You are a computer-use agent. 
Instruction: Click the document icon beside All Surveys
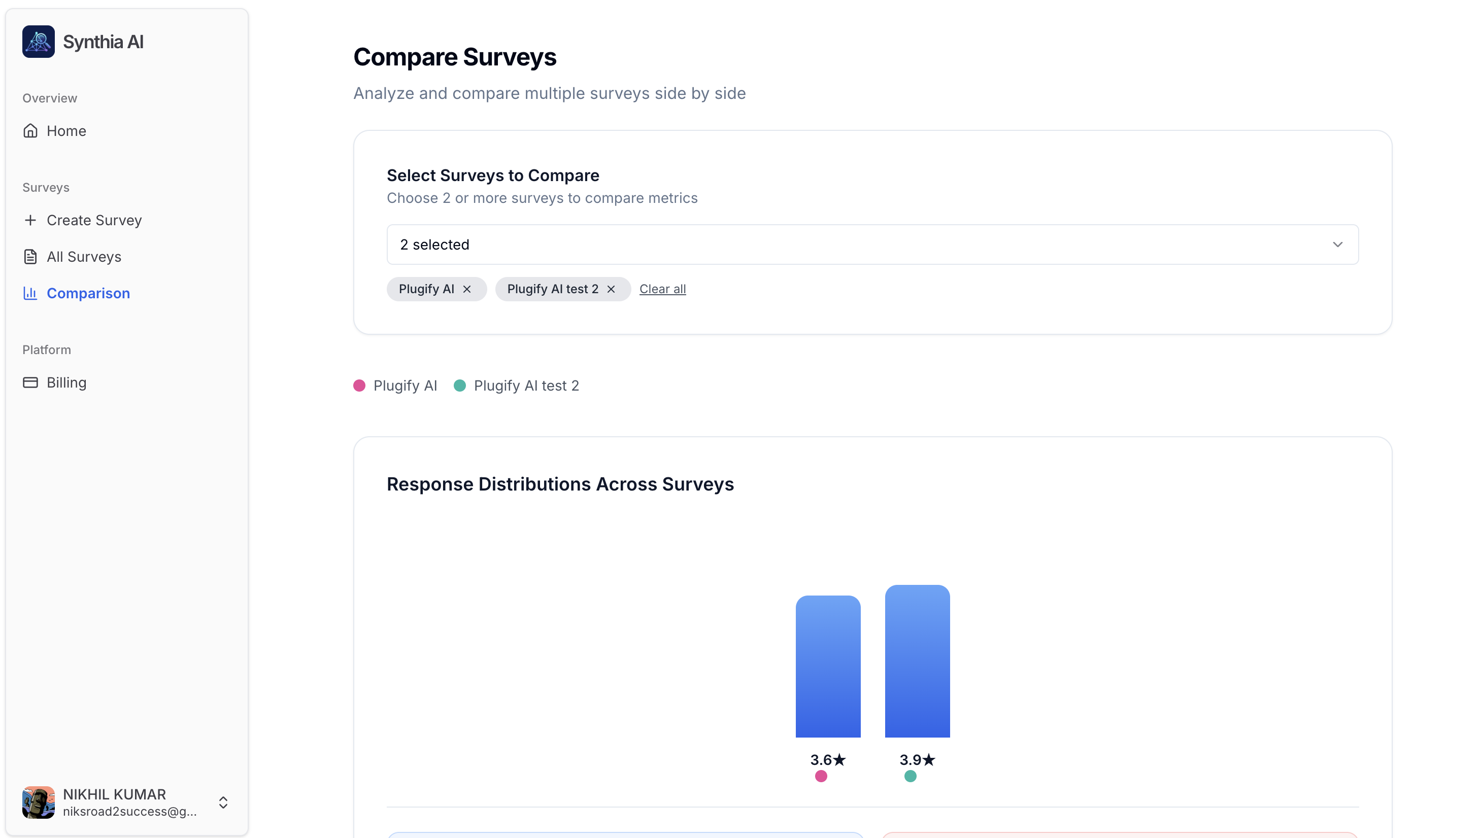coord(30,257)
